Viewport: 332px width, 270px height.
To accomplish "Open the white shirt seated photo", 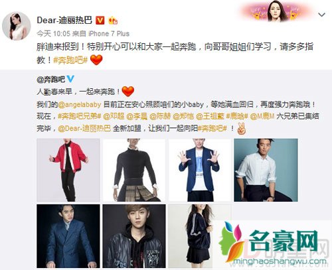I will click(x=266, y=170).
